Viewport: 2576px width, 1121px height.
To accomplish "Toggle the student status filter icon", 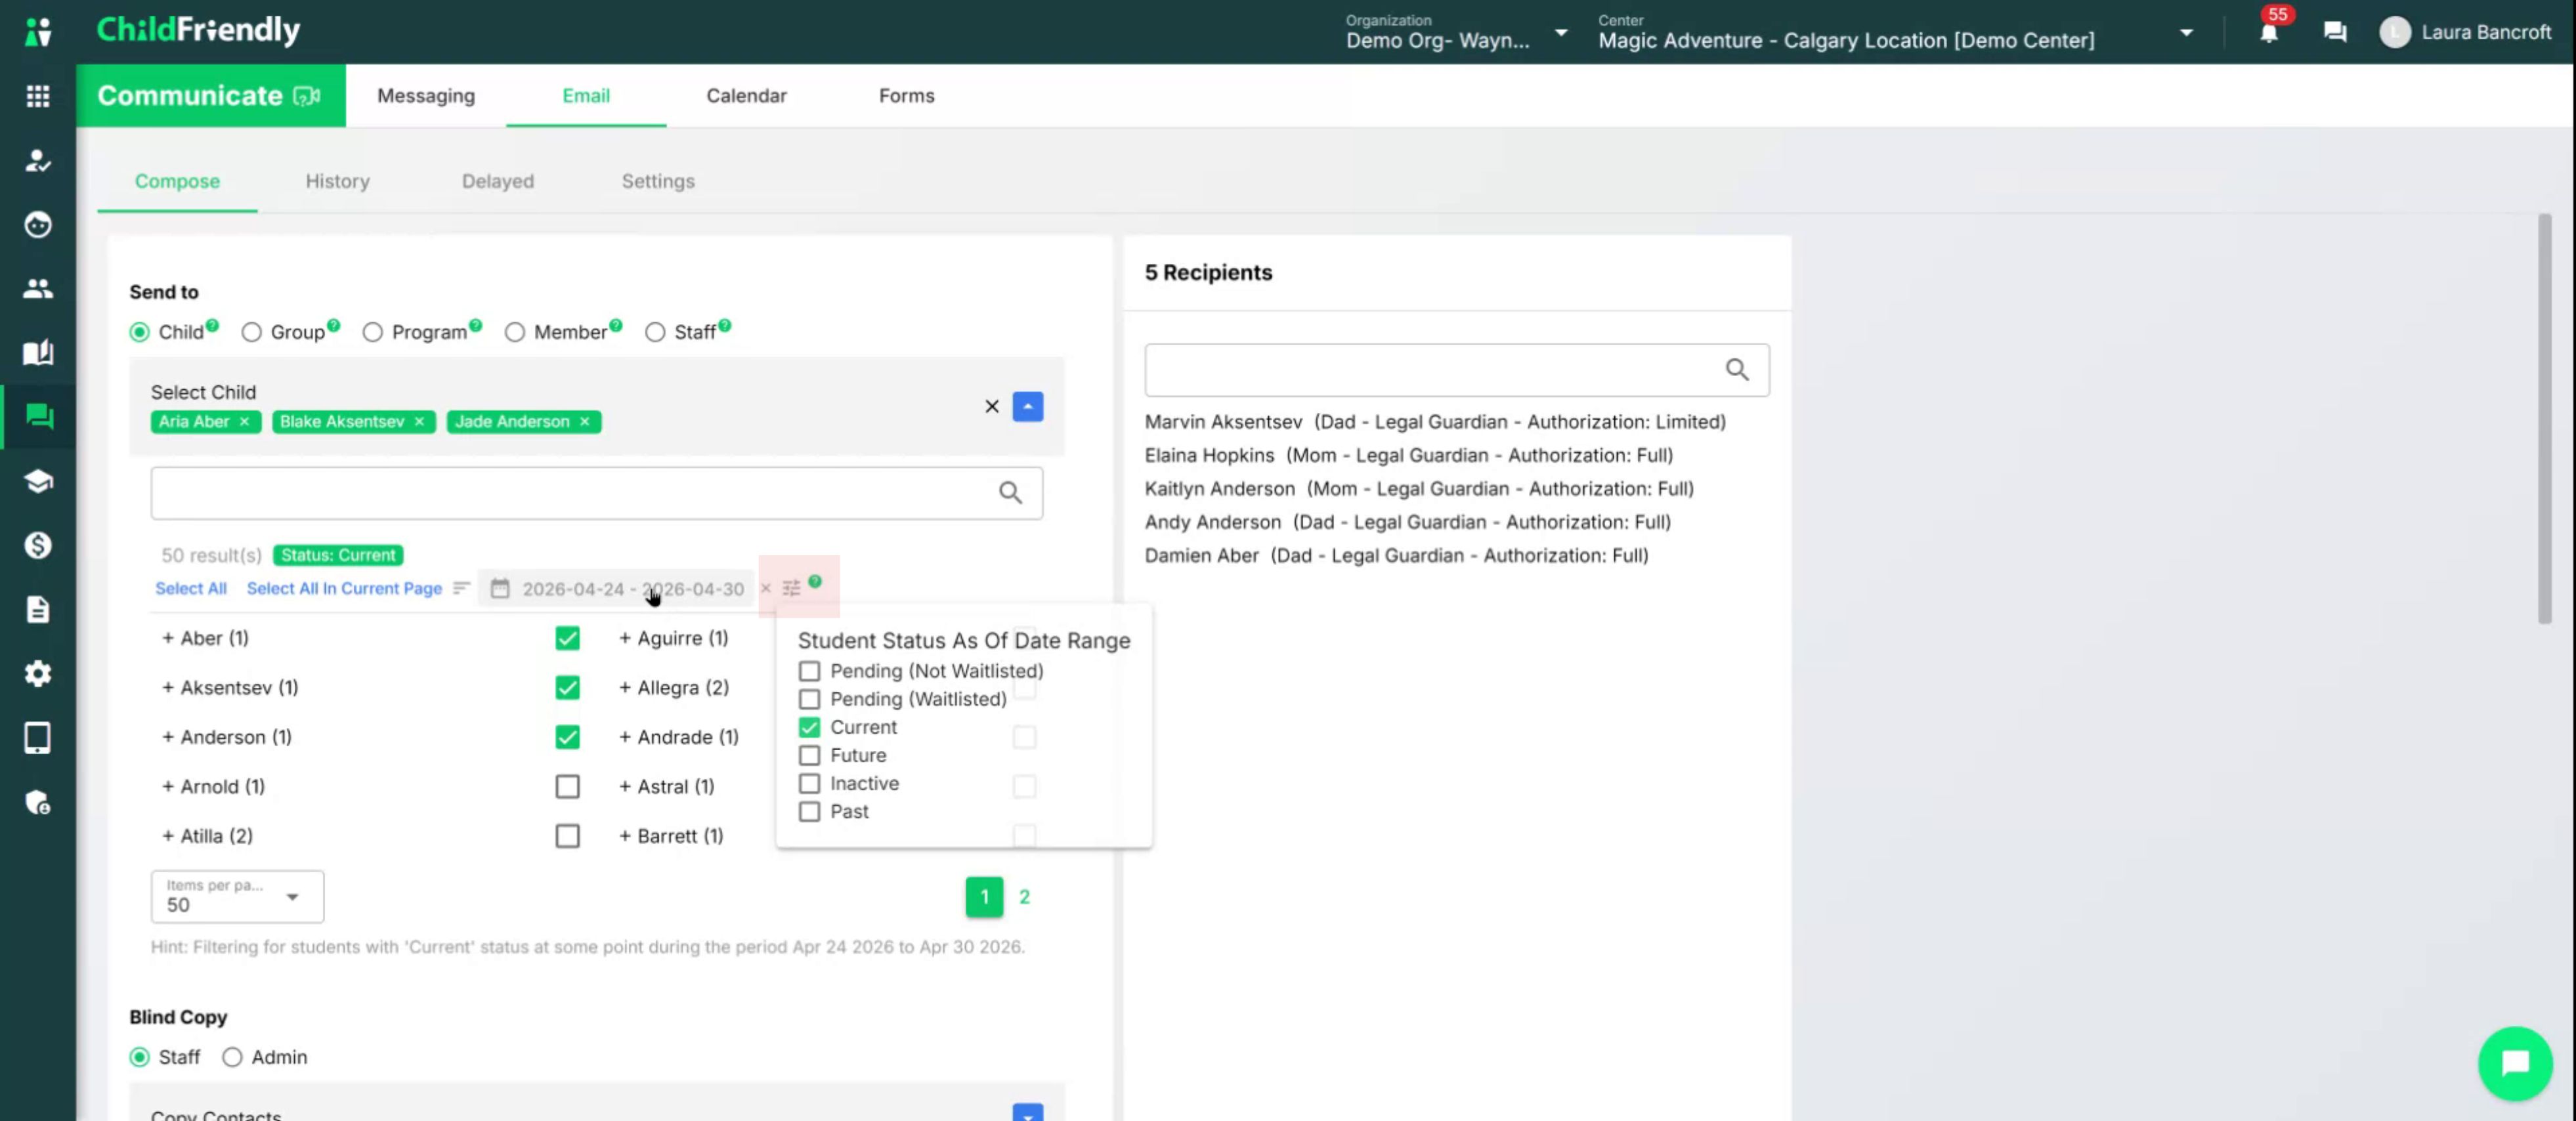I will click(x=791, y=588).
